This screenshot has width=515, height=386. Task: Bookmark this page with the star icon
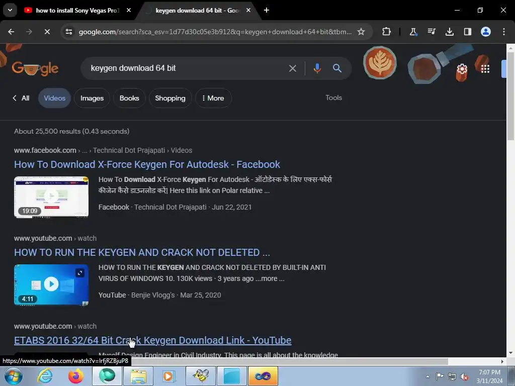click(x=361, y=32)
